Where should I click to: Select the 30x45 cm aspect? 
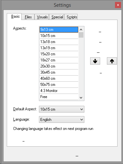coord(59,72)
